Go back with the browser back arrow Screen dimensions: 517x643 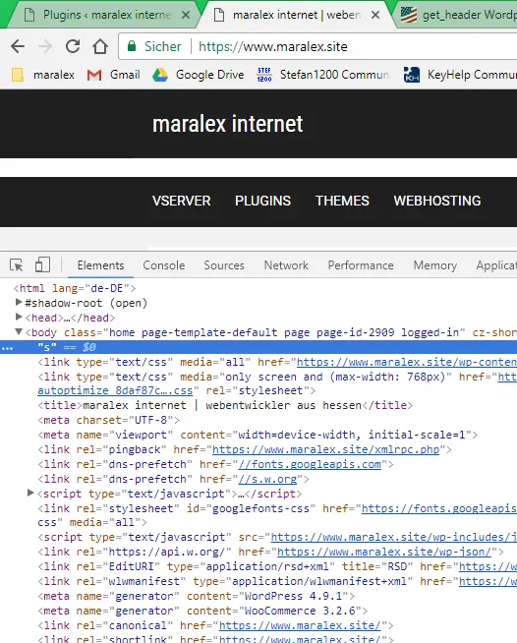[18, 46]
